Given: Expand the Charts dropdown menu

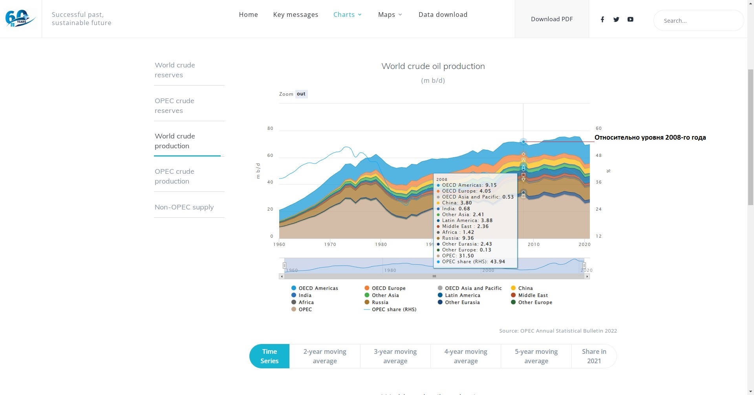Looking at the screenshot, I should [x=348, y=15].
